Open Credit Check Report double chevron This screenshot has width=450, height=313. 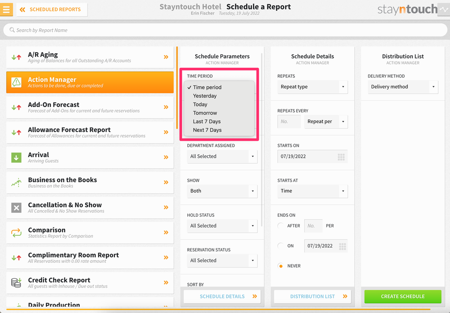click(x=166, y=283)
